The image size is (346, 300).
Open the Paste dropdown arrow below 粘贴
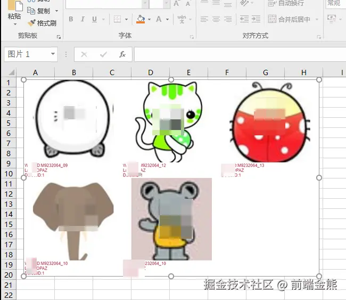(x=15, y=24)
